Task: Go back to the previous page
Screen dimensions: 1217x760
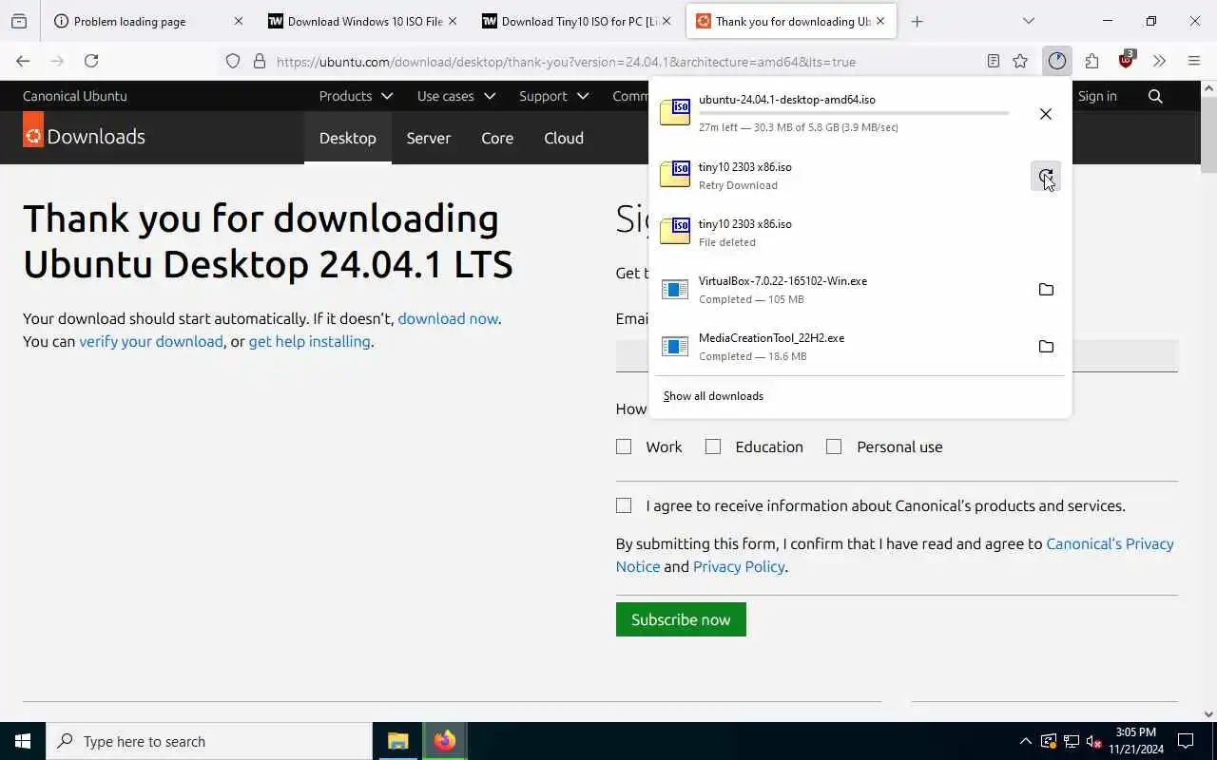Action: 23,61
